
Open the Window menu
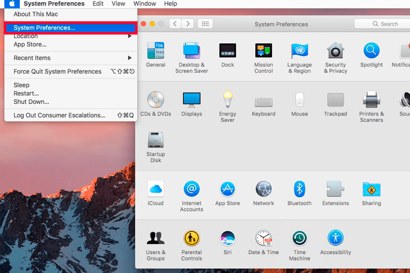[145, 4]
